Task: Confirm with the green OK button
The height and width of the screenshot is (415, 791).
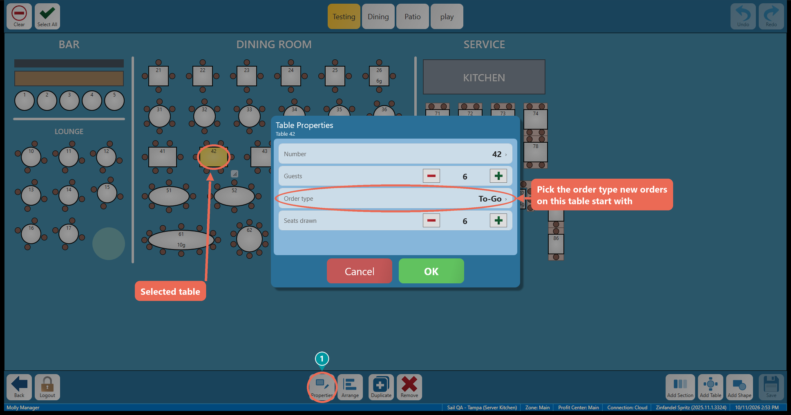Action: (431, 271)
